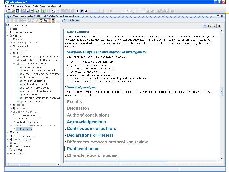Open the Format menu
Image resolution: width=229 pixels, height=172 pixels.
pos(20,6)
